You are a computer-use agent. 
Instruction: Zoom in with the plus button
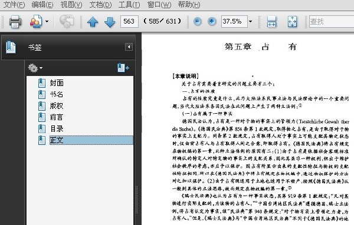(212, 21)
